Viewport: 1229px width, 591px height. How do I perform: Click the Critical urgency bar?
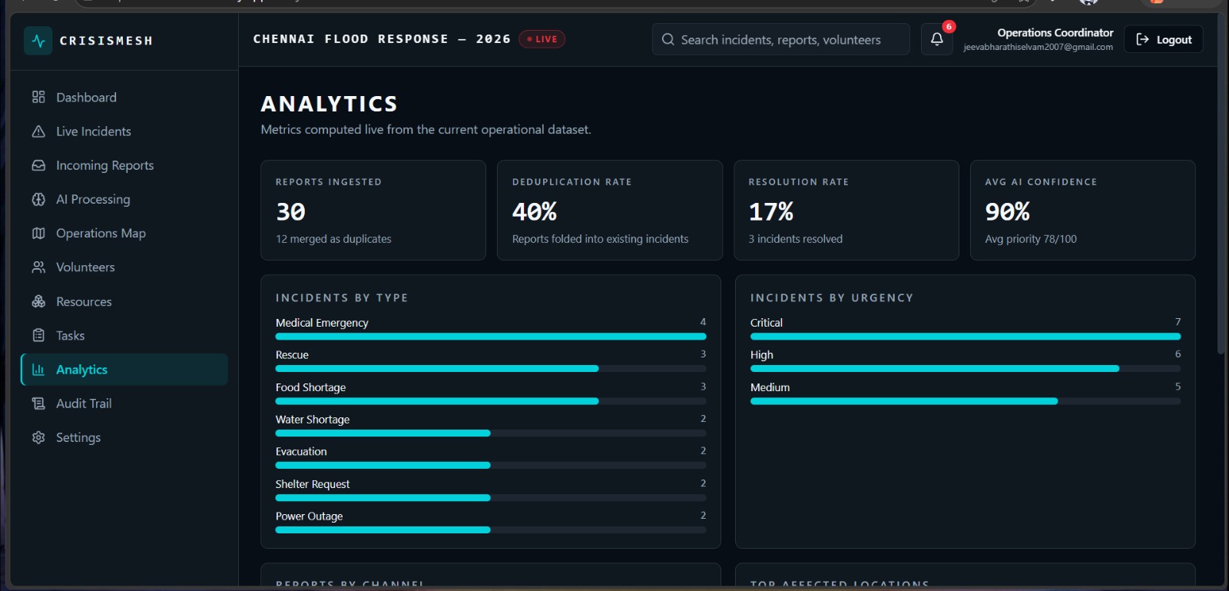(966, 337)
